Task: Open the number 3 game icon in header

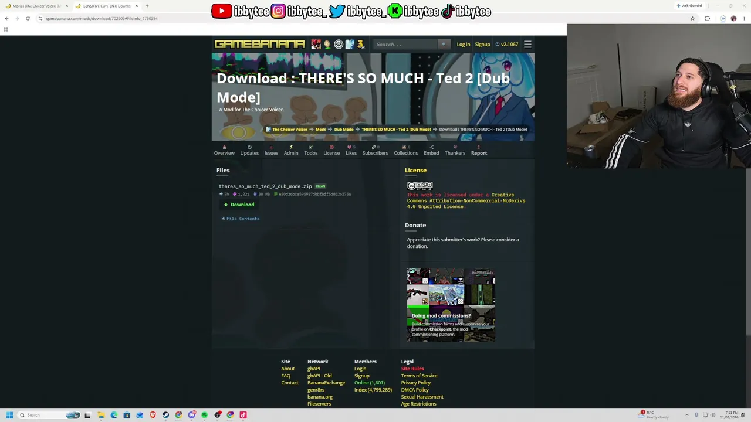Action: coord(361,44)
